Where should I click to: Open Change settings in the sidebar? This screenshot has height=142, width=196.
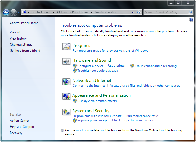21,45
